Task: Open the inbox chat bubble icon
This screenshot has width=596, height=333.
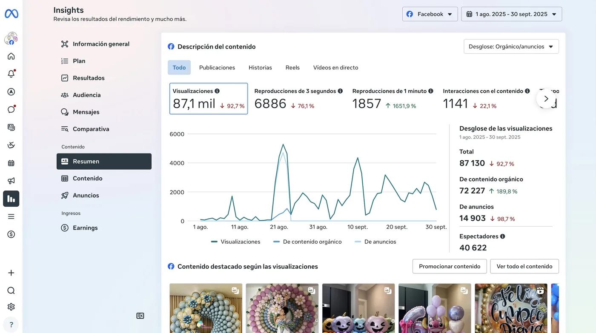Action: tap(11, 109)
